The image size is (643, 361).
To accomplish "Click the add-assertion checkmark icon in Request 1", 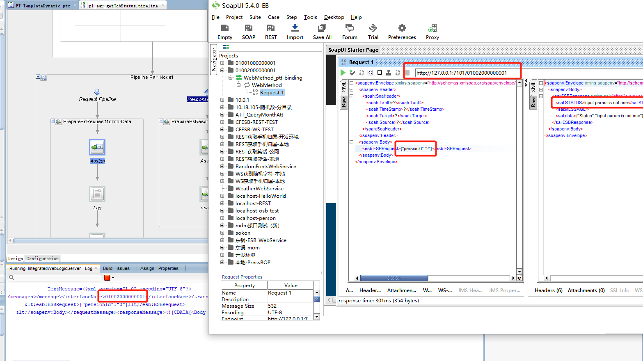I will 352,73.
